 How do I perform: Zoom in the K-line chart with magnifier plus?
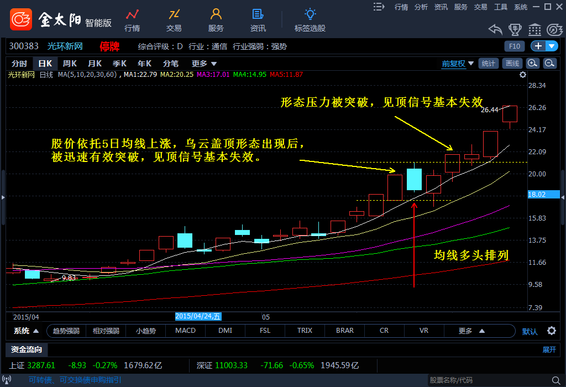pyautogui.click(x=532, y=64)
